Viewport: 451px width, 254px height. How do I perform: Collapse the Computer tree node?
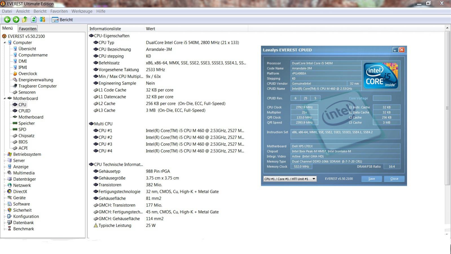[x=5, y=42]
